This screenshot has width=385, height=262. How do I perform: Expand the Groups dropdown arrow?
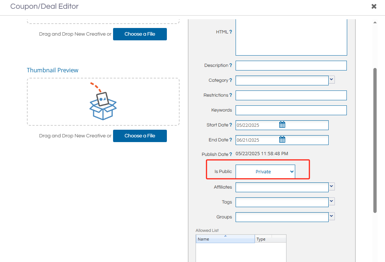pyautogui.click(x=332, y=216)
